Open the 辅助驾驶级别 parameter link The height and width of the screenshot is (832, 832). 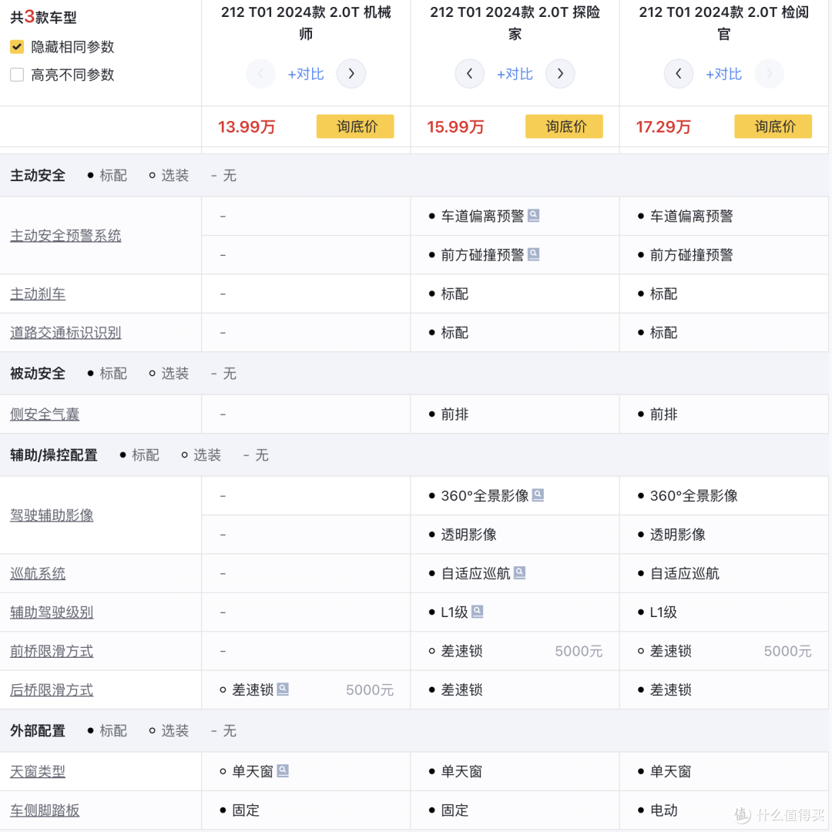coord(52,612)
